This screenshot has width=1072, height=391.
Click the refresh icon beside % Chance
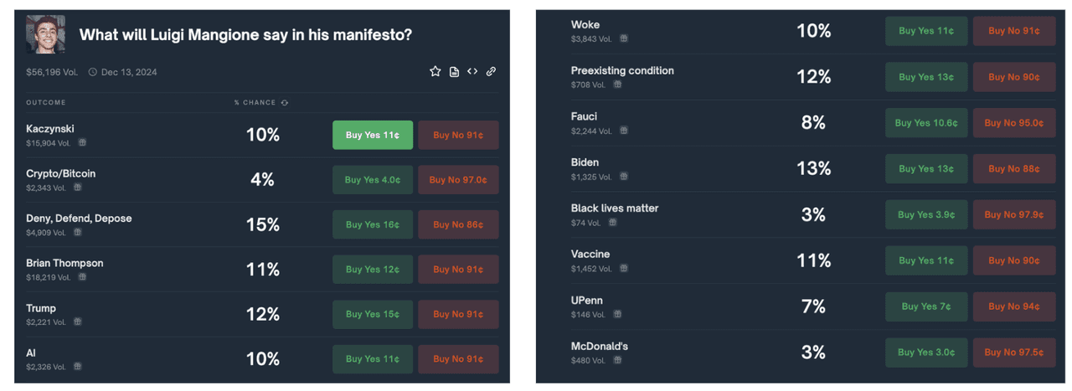pos(285,103)
